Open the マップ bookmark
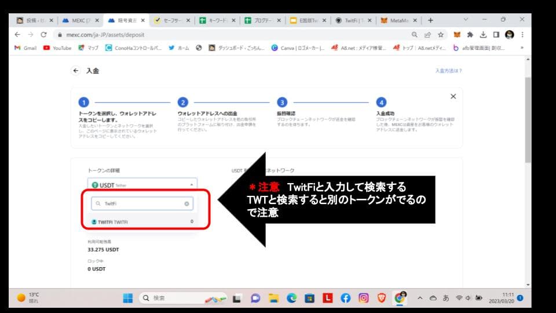This screenshot has width=556, height=313. pyautogui.click(x=88, y=48)
